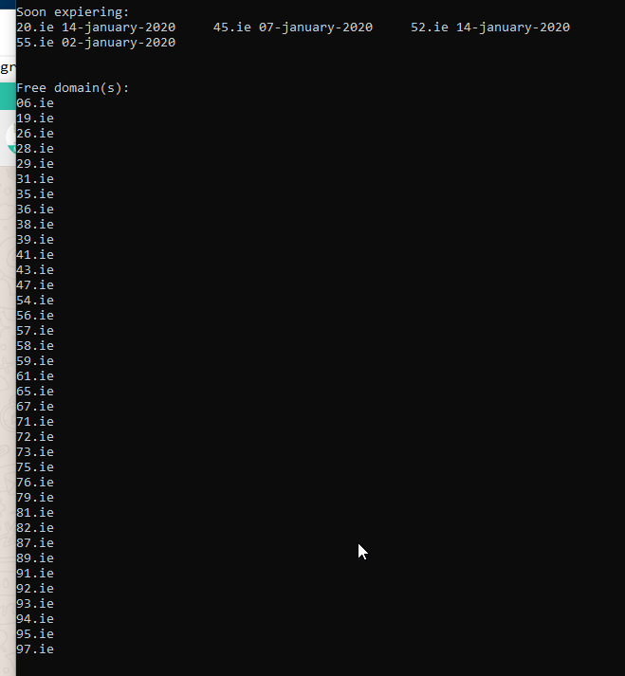Click the 65.ie free domain line
Image resolution: width=625 pixels, height=676 pixels.
tap(35, 392)
